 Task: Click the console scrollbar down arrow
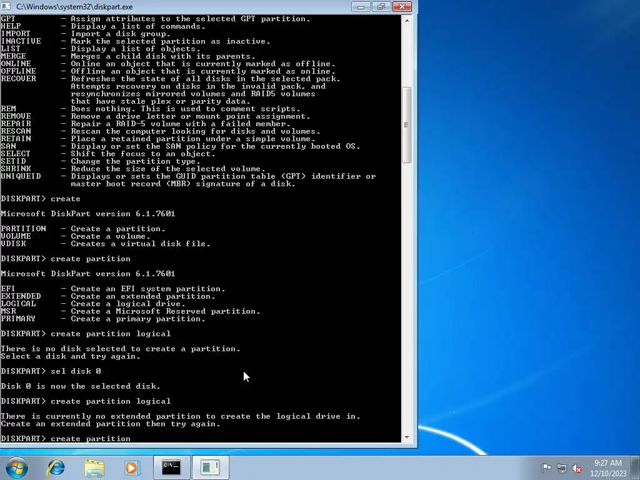point(406,437)
